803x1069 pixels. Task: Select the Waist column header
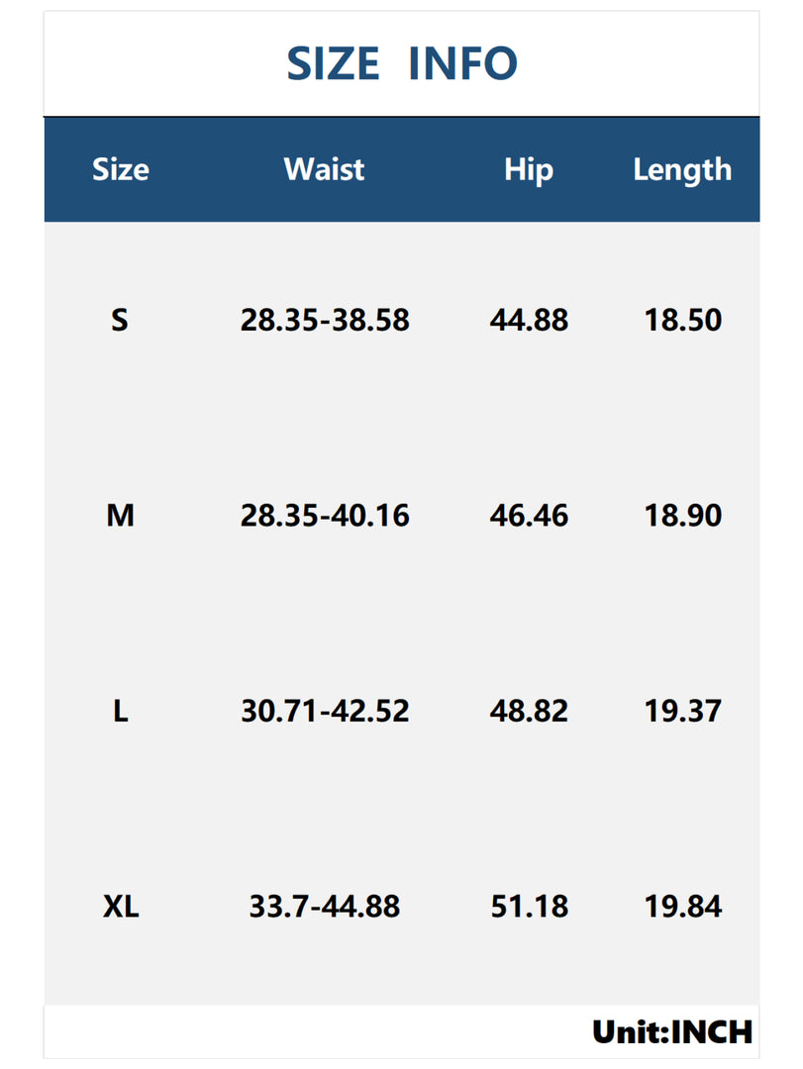(x=324, y=169)
